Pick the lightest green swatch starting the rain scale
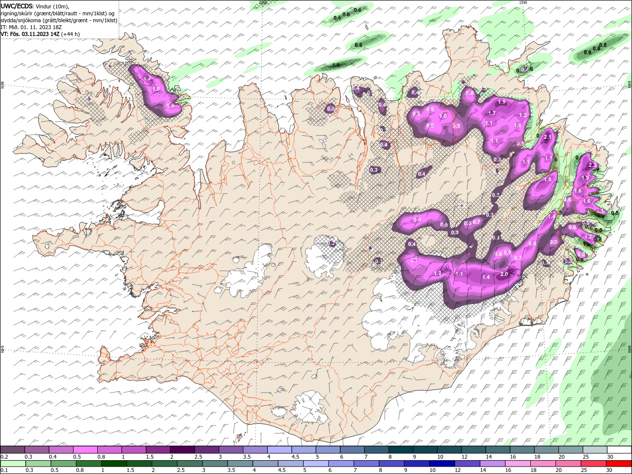This screenshot has width=632, height=474. tap(13, 464)
